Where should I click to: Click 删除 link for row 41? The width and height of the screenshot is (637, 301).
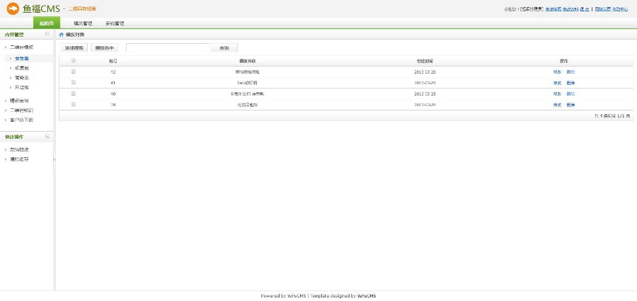570,83
